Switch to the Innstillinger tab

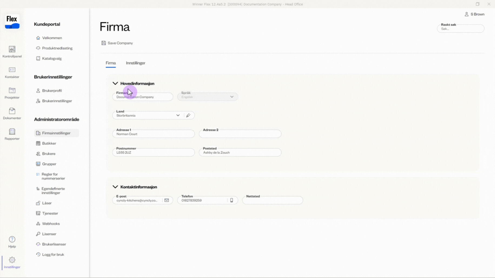click(135, 63)
